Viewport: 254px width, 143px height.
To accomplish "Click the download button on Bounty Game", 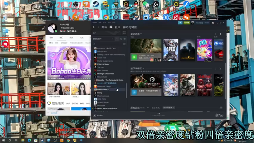I will [x=134, y=92].
